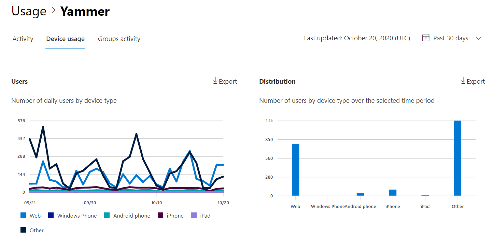
Task: Open the Groups activity tab
Action: click(119, 39)
